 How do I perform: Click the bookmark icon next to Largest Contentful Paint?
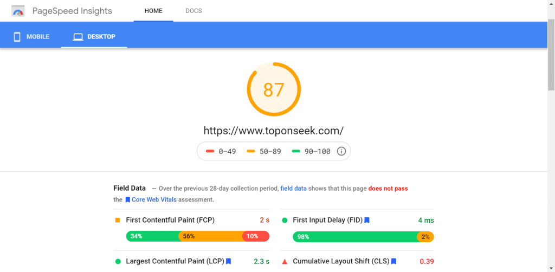coord(228,261)
